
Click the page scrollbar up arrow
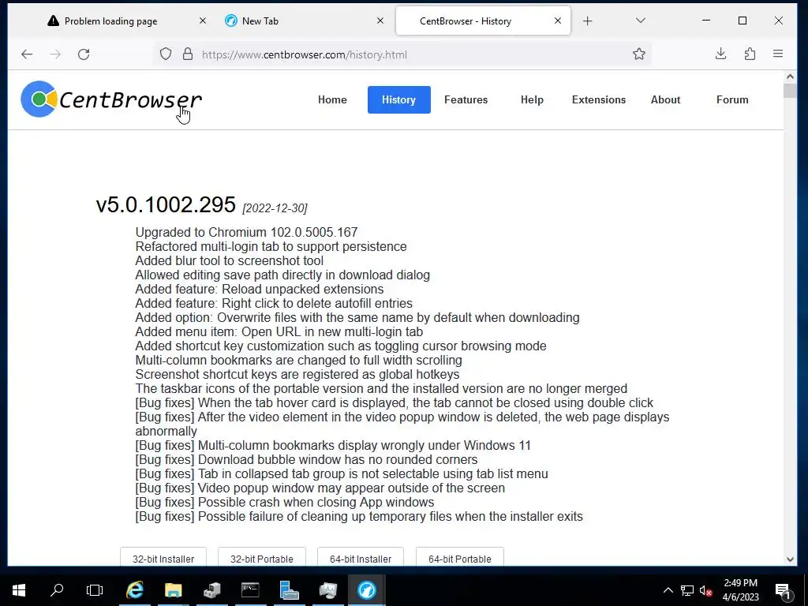790,77
